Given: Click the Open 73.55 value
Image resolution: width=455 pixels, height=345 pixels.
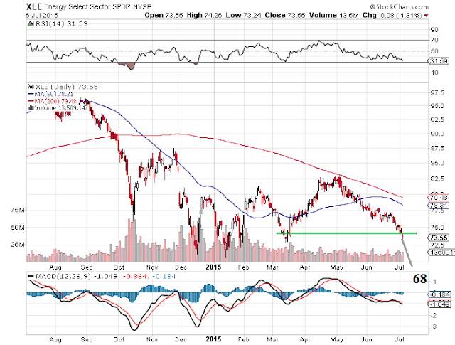Looking at the screenshot, I should 164,15.
